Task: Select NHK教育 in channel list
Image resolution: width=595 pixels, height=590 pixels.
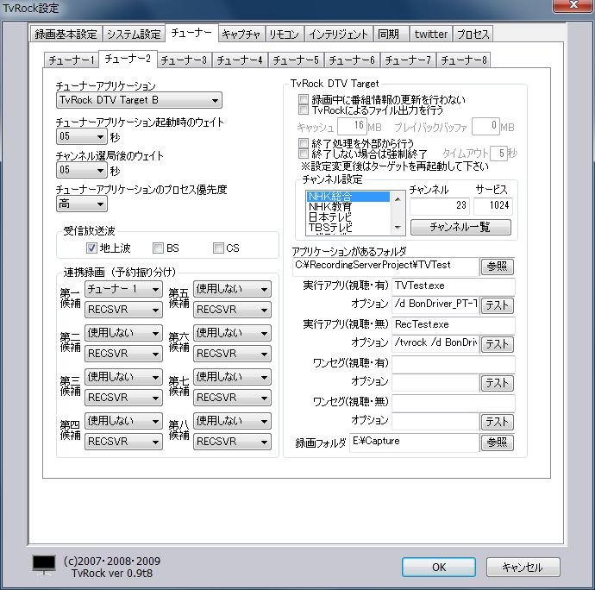Action: pyautogui.click(x=348, y=207)
